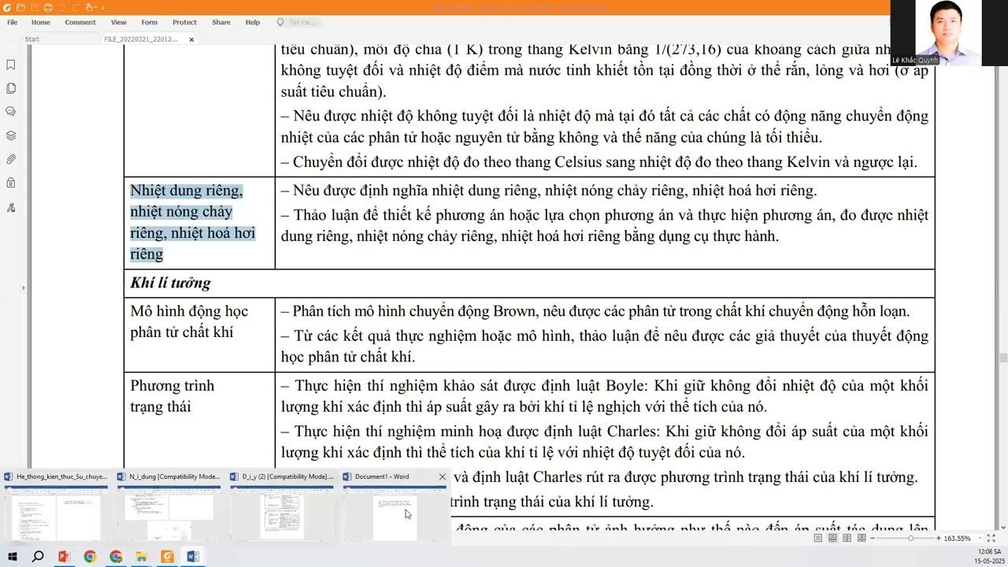Screen dimensions: 1008x567
Task: Open the Layers panel
Action: 10,133
